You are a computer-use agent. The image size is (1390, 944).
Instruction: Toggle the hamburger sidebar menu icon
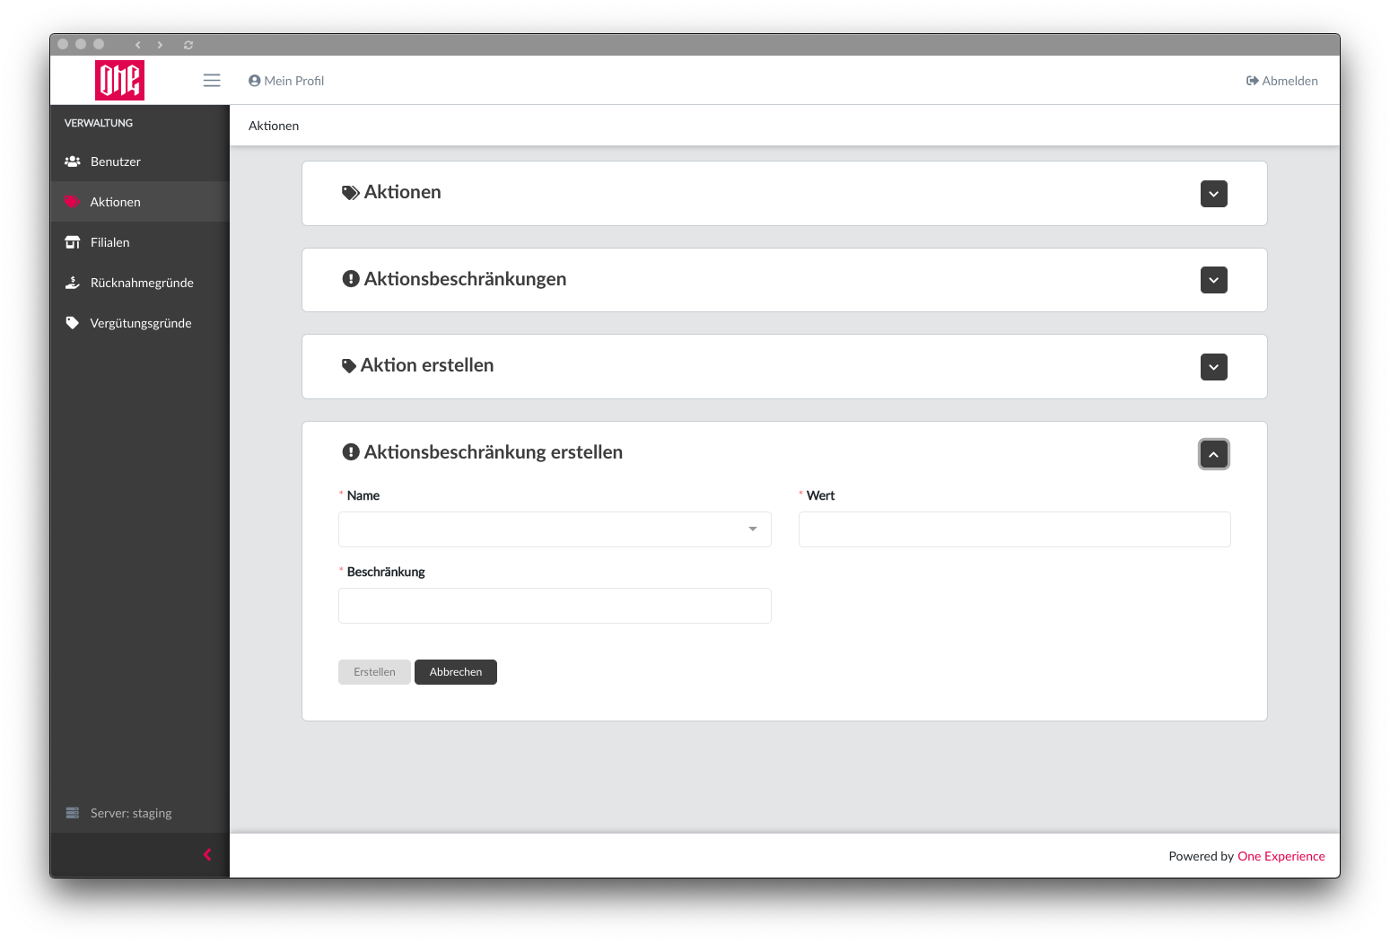pyautogui.click(x=212, y=81)
